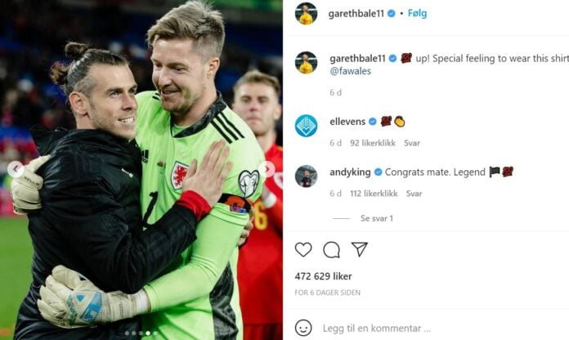Open andyking profile avatar
The height and width of the screenshot is (340, 569).
(x=306, y=177)
